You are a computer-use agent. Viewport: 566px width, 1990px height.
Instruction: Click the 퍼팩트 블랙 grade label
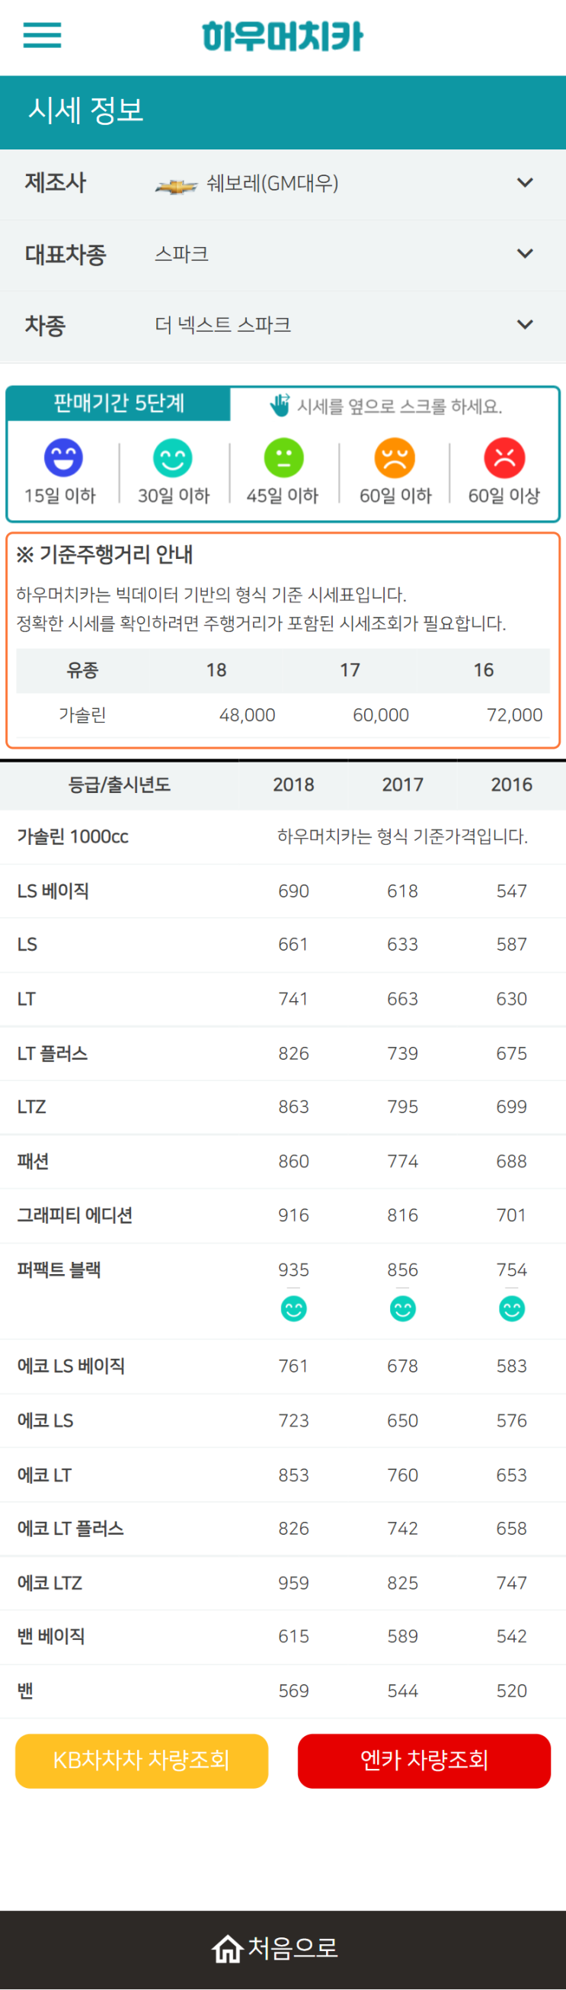coord(59,1269)
